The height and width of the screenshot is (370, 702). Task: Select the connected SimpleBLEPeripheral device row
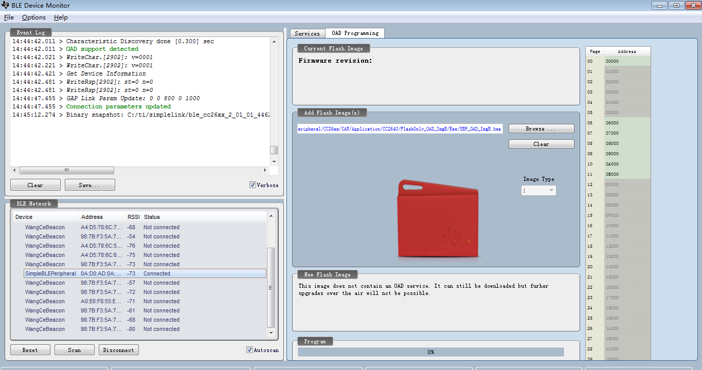(x=145, y=273)
